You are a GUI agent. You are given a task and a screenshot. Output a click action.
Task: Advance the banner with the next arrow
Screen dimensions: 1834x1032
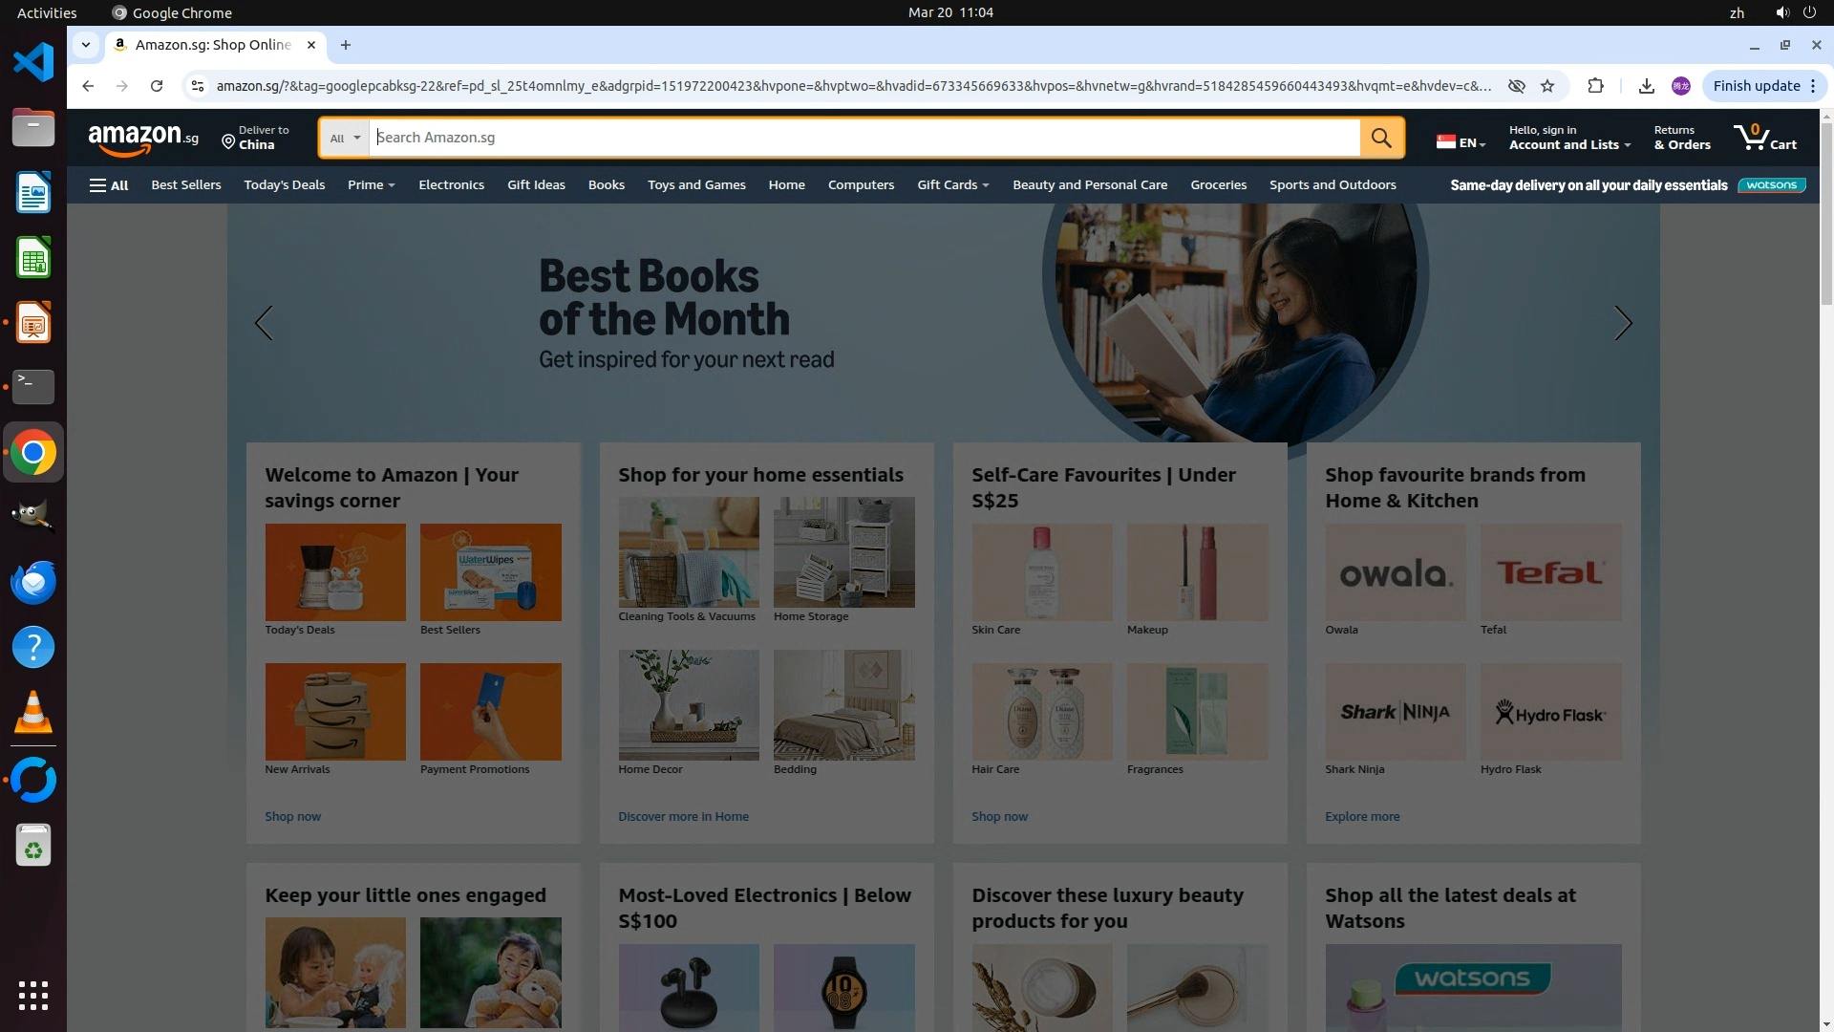pos(1623,323)
